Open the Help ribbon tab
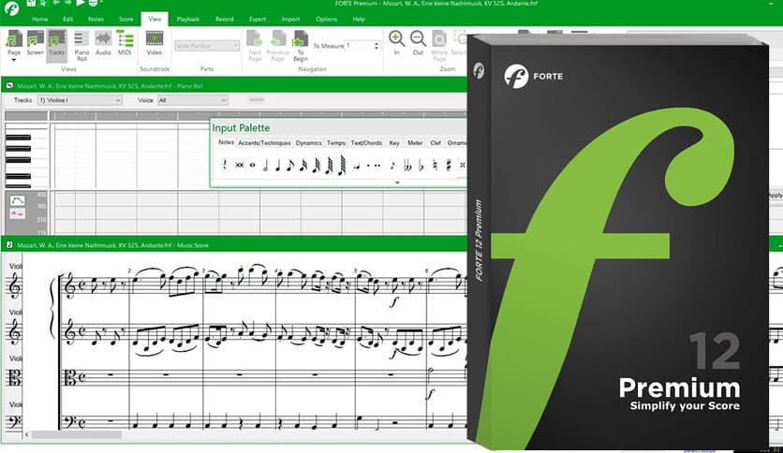The height and width of the screenshot is (453, 783). [x=359, y=19]
